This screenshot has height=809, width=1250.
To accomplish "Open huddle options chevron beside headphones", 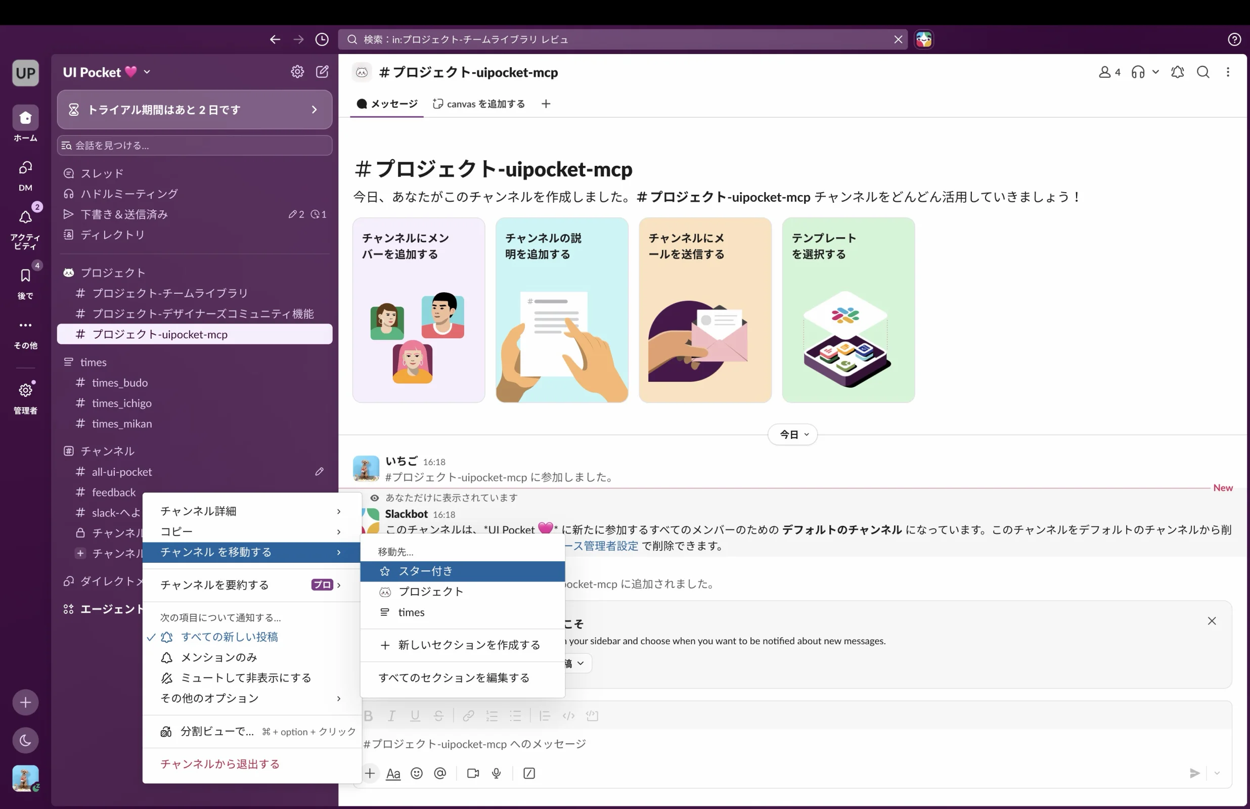I will click(1155, 72).
